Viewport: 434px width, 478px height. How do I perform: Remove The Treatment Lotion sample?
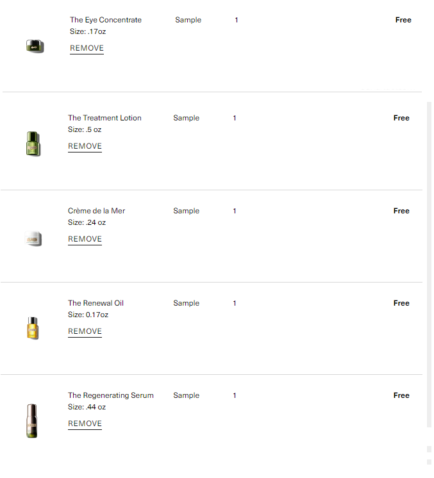(x=85, y=146)
